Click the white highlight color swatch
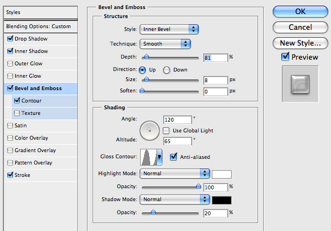Image resolution: width=331 pixels, height=231 pixels. click(x=221, y=174)
